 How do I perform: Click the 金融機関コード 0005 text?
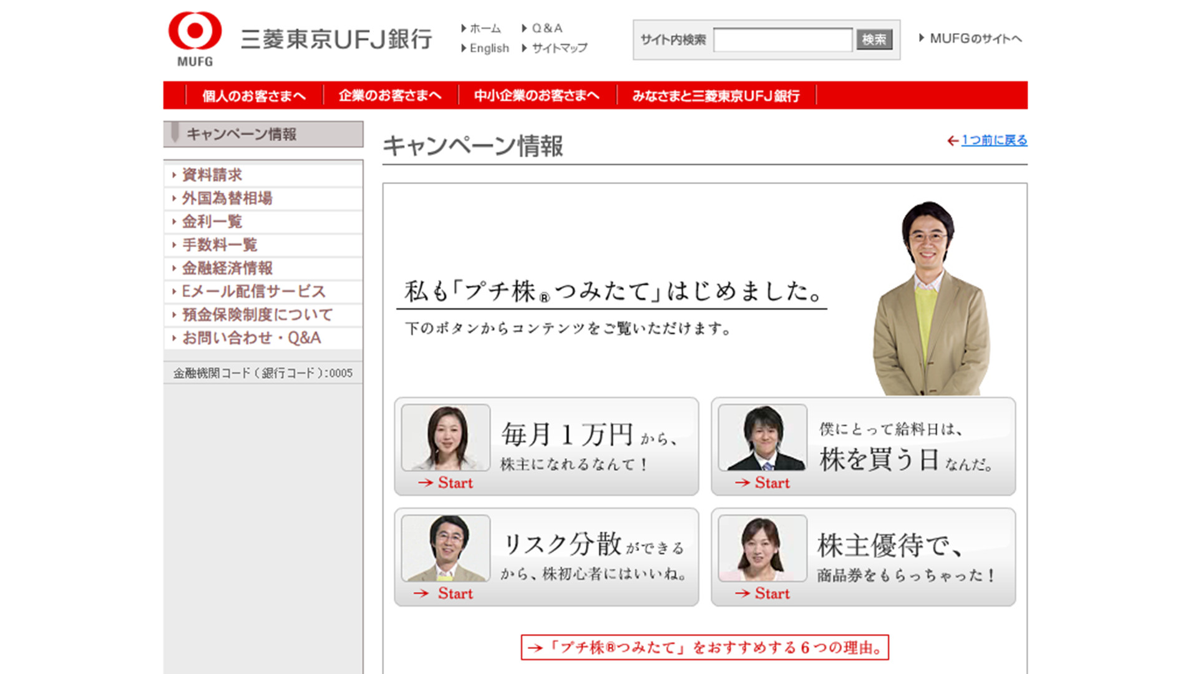point(263,373)
